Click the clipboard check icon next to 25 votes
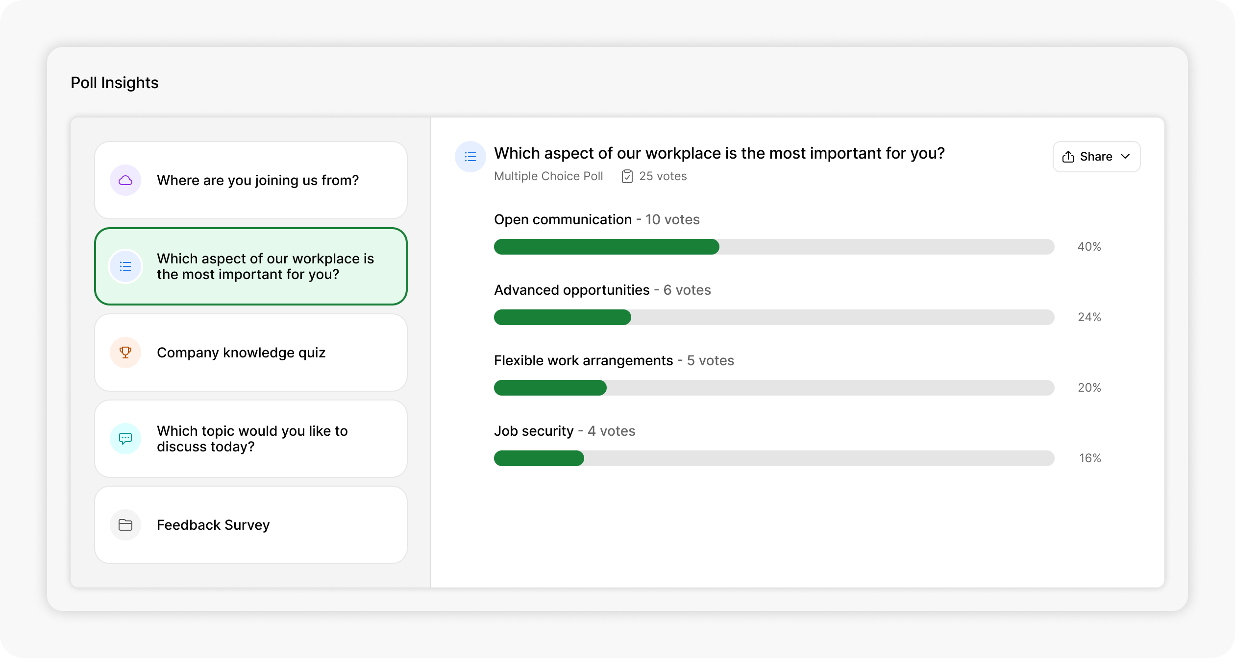Image resolution: width=1235 pixels, height=658 pixels. (x=627, y=176)
